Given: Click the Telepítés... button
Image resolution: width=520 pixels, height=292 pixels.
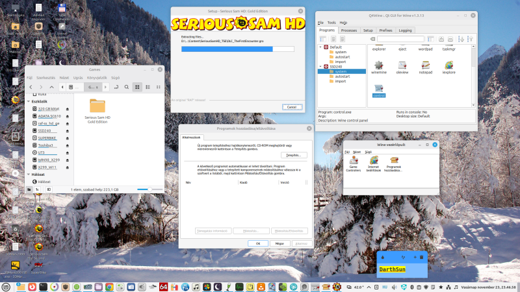Looking at the screenshot, I should point(294,155).
